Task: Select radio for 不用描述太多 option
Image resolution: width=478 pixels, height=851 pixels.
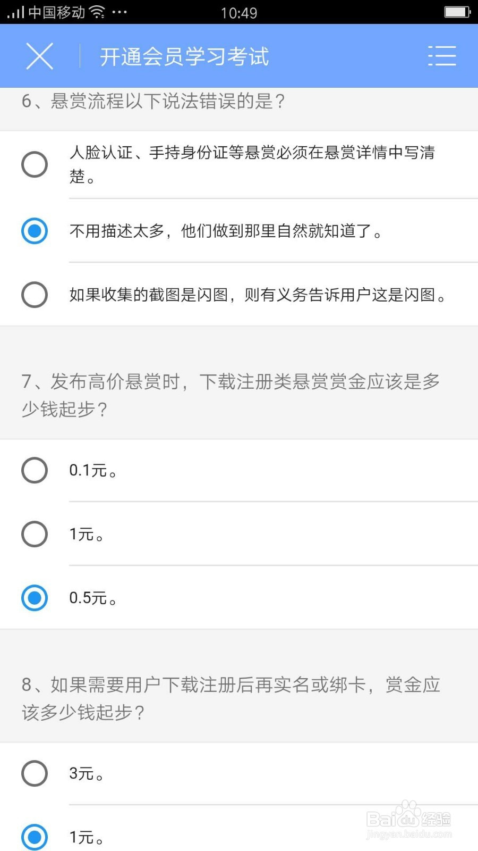Action: pyautogui.click(x=35, y=231)
